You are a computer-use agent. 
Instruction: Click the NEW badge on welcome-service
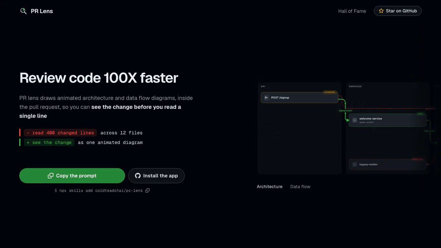click(421, 114)
